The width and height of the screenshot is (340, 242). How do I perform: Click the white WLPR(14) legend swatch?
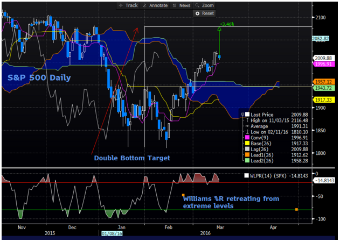tap(246, 175)
